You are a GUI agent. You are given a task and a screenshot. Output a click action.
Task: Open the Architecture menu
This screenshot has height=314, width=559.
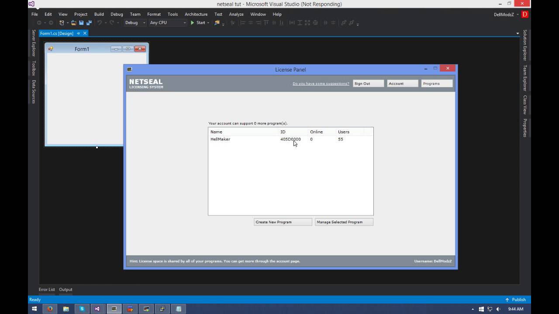click(196, 14)
